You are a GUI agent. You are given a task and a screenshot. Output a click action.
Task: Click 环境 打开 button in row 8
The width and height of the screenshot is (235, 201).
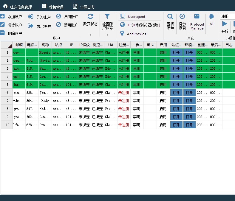pos(189,109)
